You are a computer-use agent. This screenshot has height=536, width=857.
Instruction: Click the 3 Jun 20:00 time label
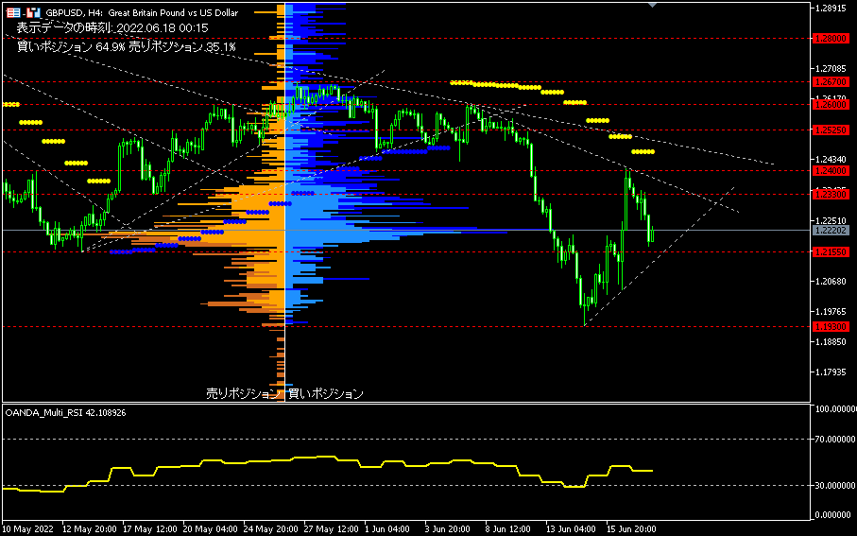pyautogui.click(x=448, y=529)
